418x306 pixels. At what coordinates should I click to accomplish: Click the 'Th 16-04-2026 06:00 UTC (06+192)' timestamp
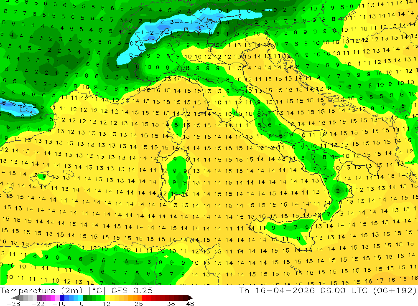pyautogui.click(x=328, y=291)
